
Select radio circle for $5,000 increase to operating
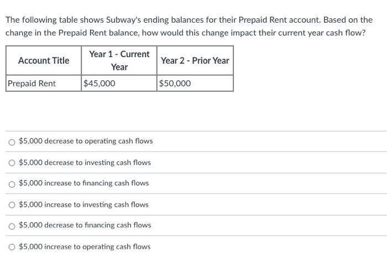click(12, 247)
